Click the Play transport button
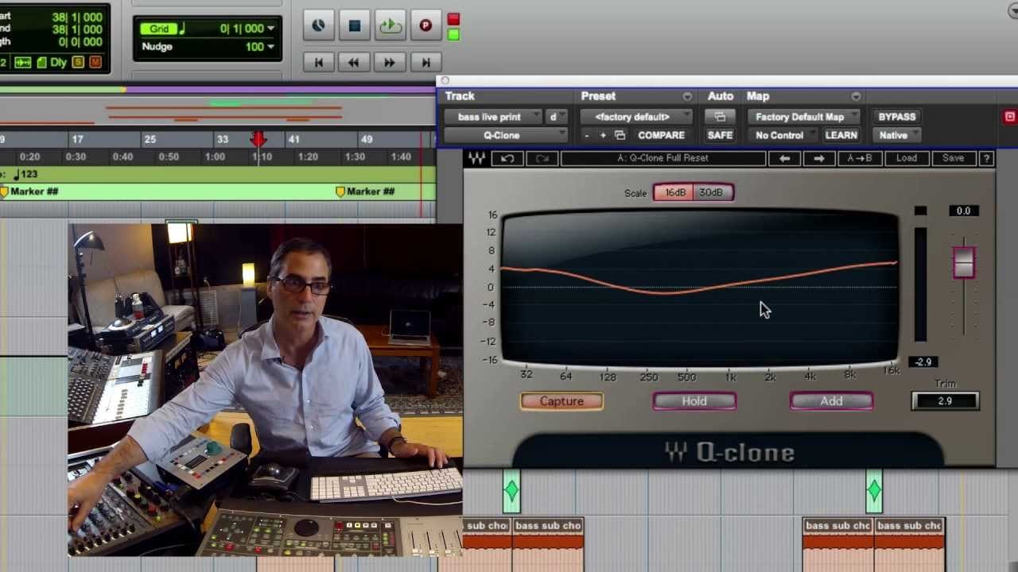 (390, 25)
